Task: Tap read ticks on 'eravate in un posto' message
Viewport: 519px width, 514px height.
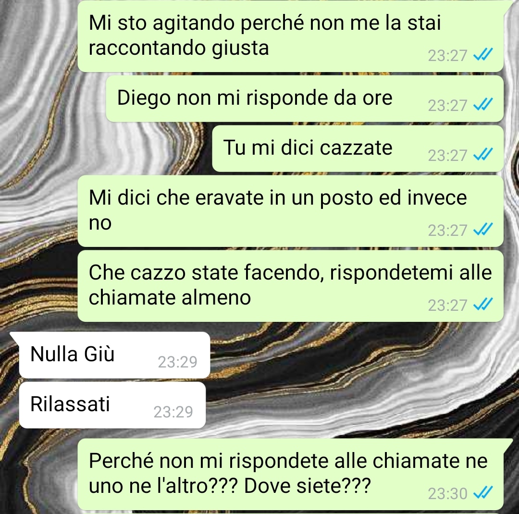Action: click(x=483, y=229)
